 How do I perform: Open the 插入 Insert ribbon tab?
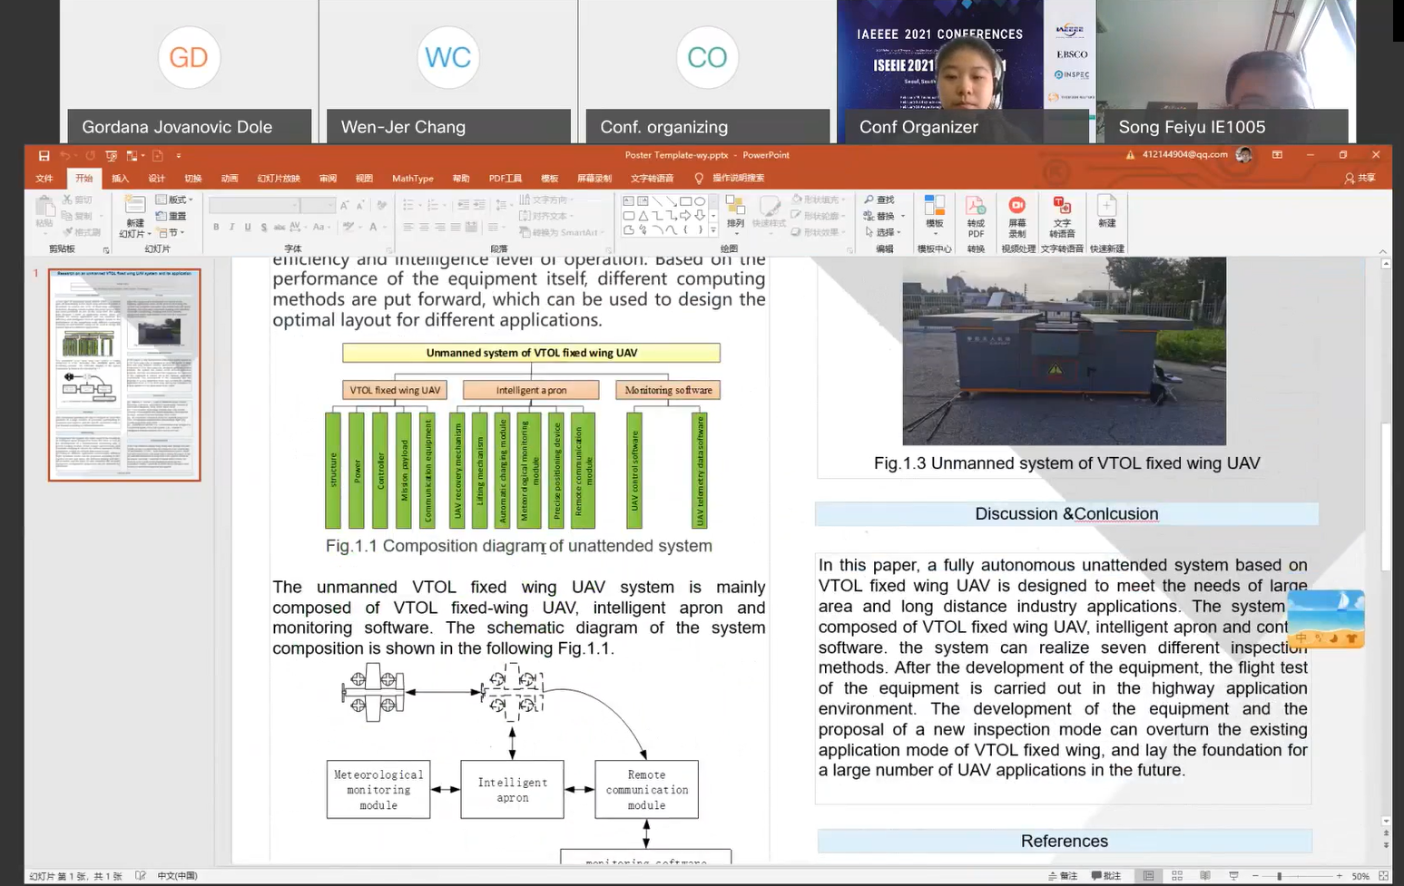click(x=120, y=179)
